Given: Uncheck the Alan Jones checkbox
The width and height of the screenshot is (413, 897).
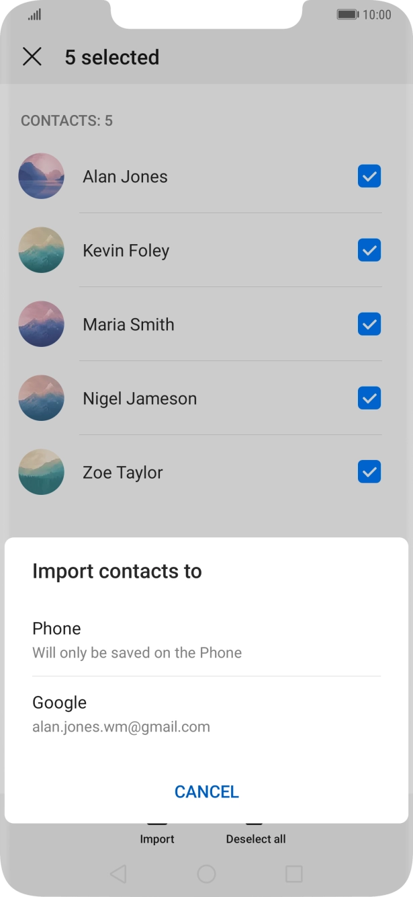Looking at the screenshot, I should [x=369, y=176].
